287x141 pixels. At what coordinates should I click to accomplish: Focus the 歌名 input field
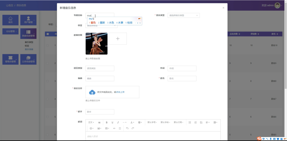(x=182, y=78)
